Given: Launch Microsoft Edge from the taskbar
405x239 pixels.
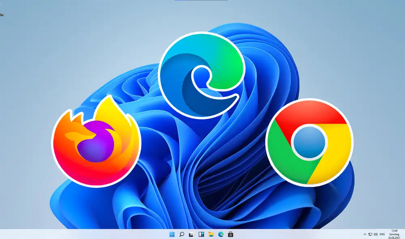Looking at the screenshot, I should pos(220,234).
